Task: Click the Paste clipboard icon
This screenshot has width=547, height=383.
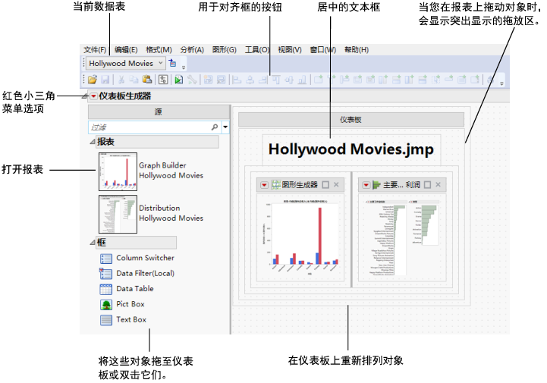Action: (147, 80)
